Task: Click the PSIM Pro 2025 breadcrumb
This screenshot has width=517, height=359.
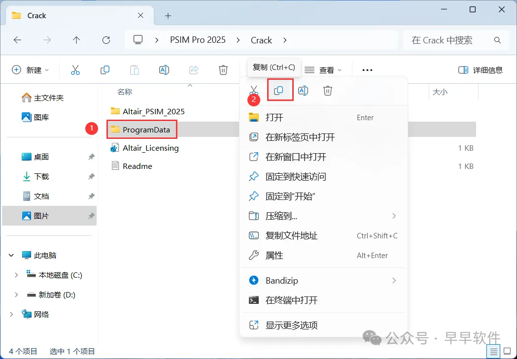Action: [x=198, y=40]
